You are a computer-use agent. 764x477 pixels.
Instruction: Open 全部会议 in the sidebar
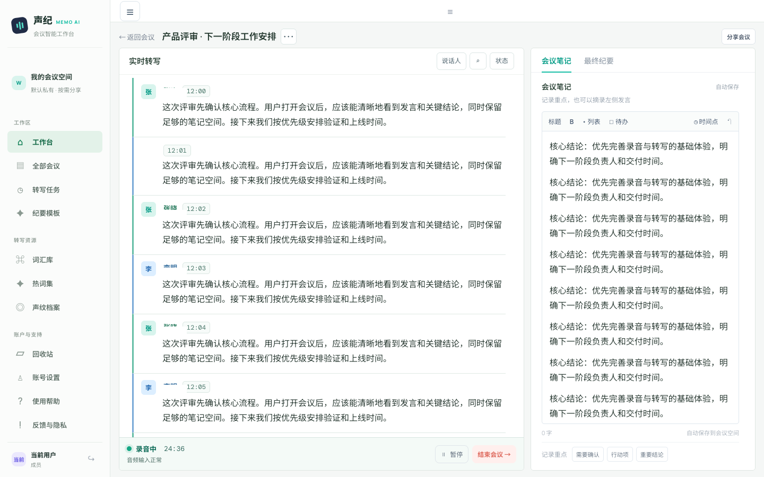(55, 166)
